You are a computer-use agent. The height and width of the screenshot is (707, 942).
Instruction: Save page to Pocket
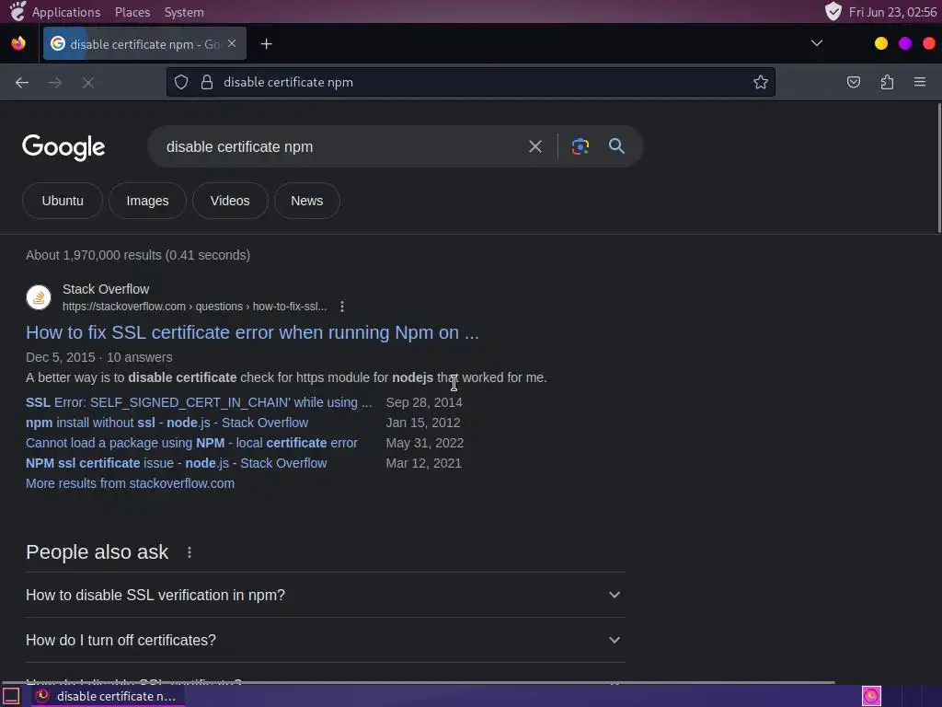pos(853,82)
